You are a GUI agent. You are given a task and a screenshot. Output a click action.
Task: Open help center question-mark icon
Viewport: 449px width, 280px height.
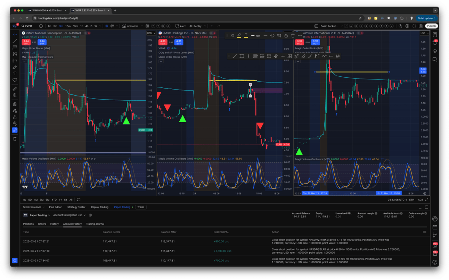click(435, 262)
